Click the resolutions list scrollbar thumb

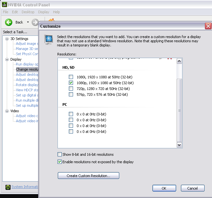(x=179, y=110)
